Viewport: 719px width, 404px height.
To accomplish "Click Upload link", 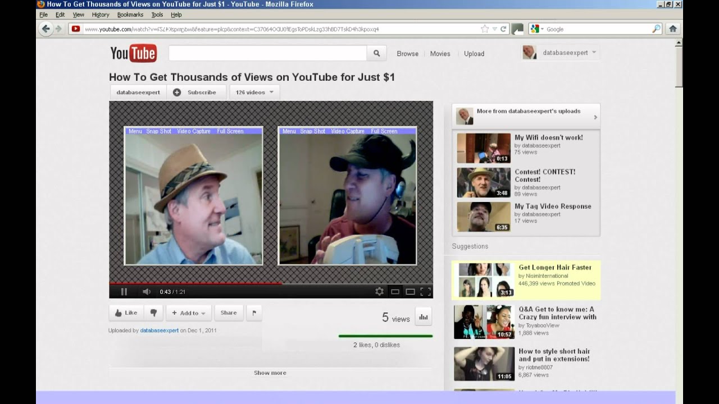I will click(474, 54).
